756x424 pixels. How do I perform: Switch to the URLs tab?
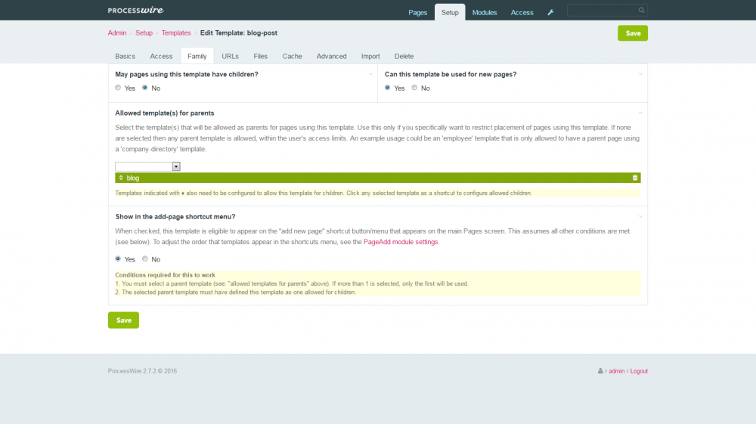click(x=231, y=57)
